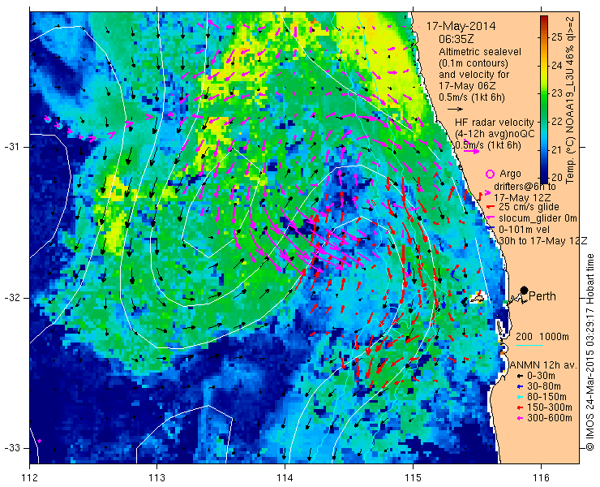The height and width of the screenshot is (487, 600).
Task: Click the 112 longitude axis label
Action: tap(29, 478)
